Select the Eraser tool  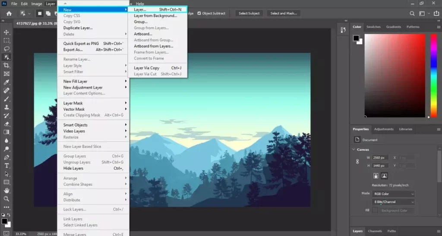(6, 124)
